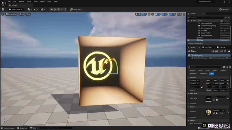Click the Static Mesh thumbnail
232x130 pixels.
point(208,99)
